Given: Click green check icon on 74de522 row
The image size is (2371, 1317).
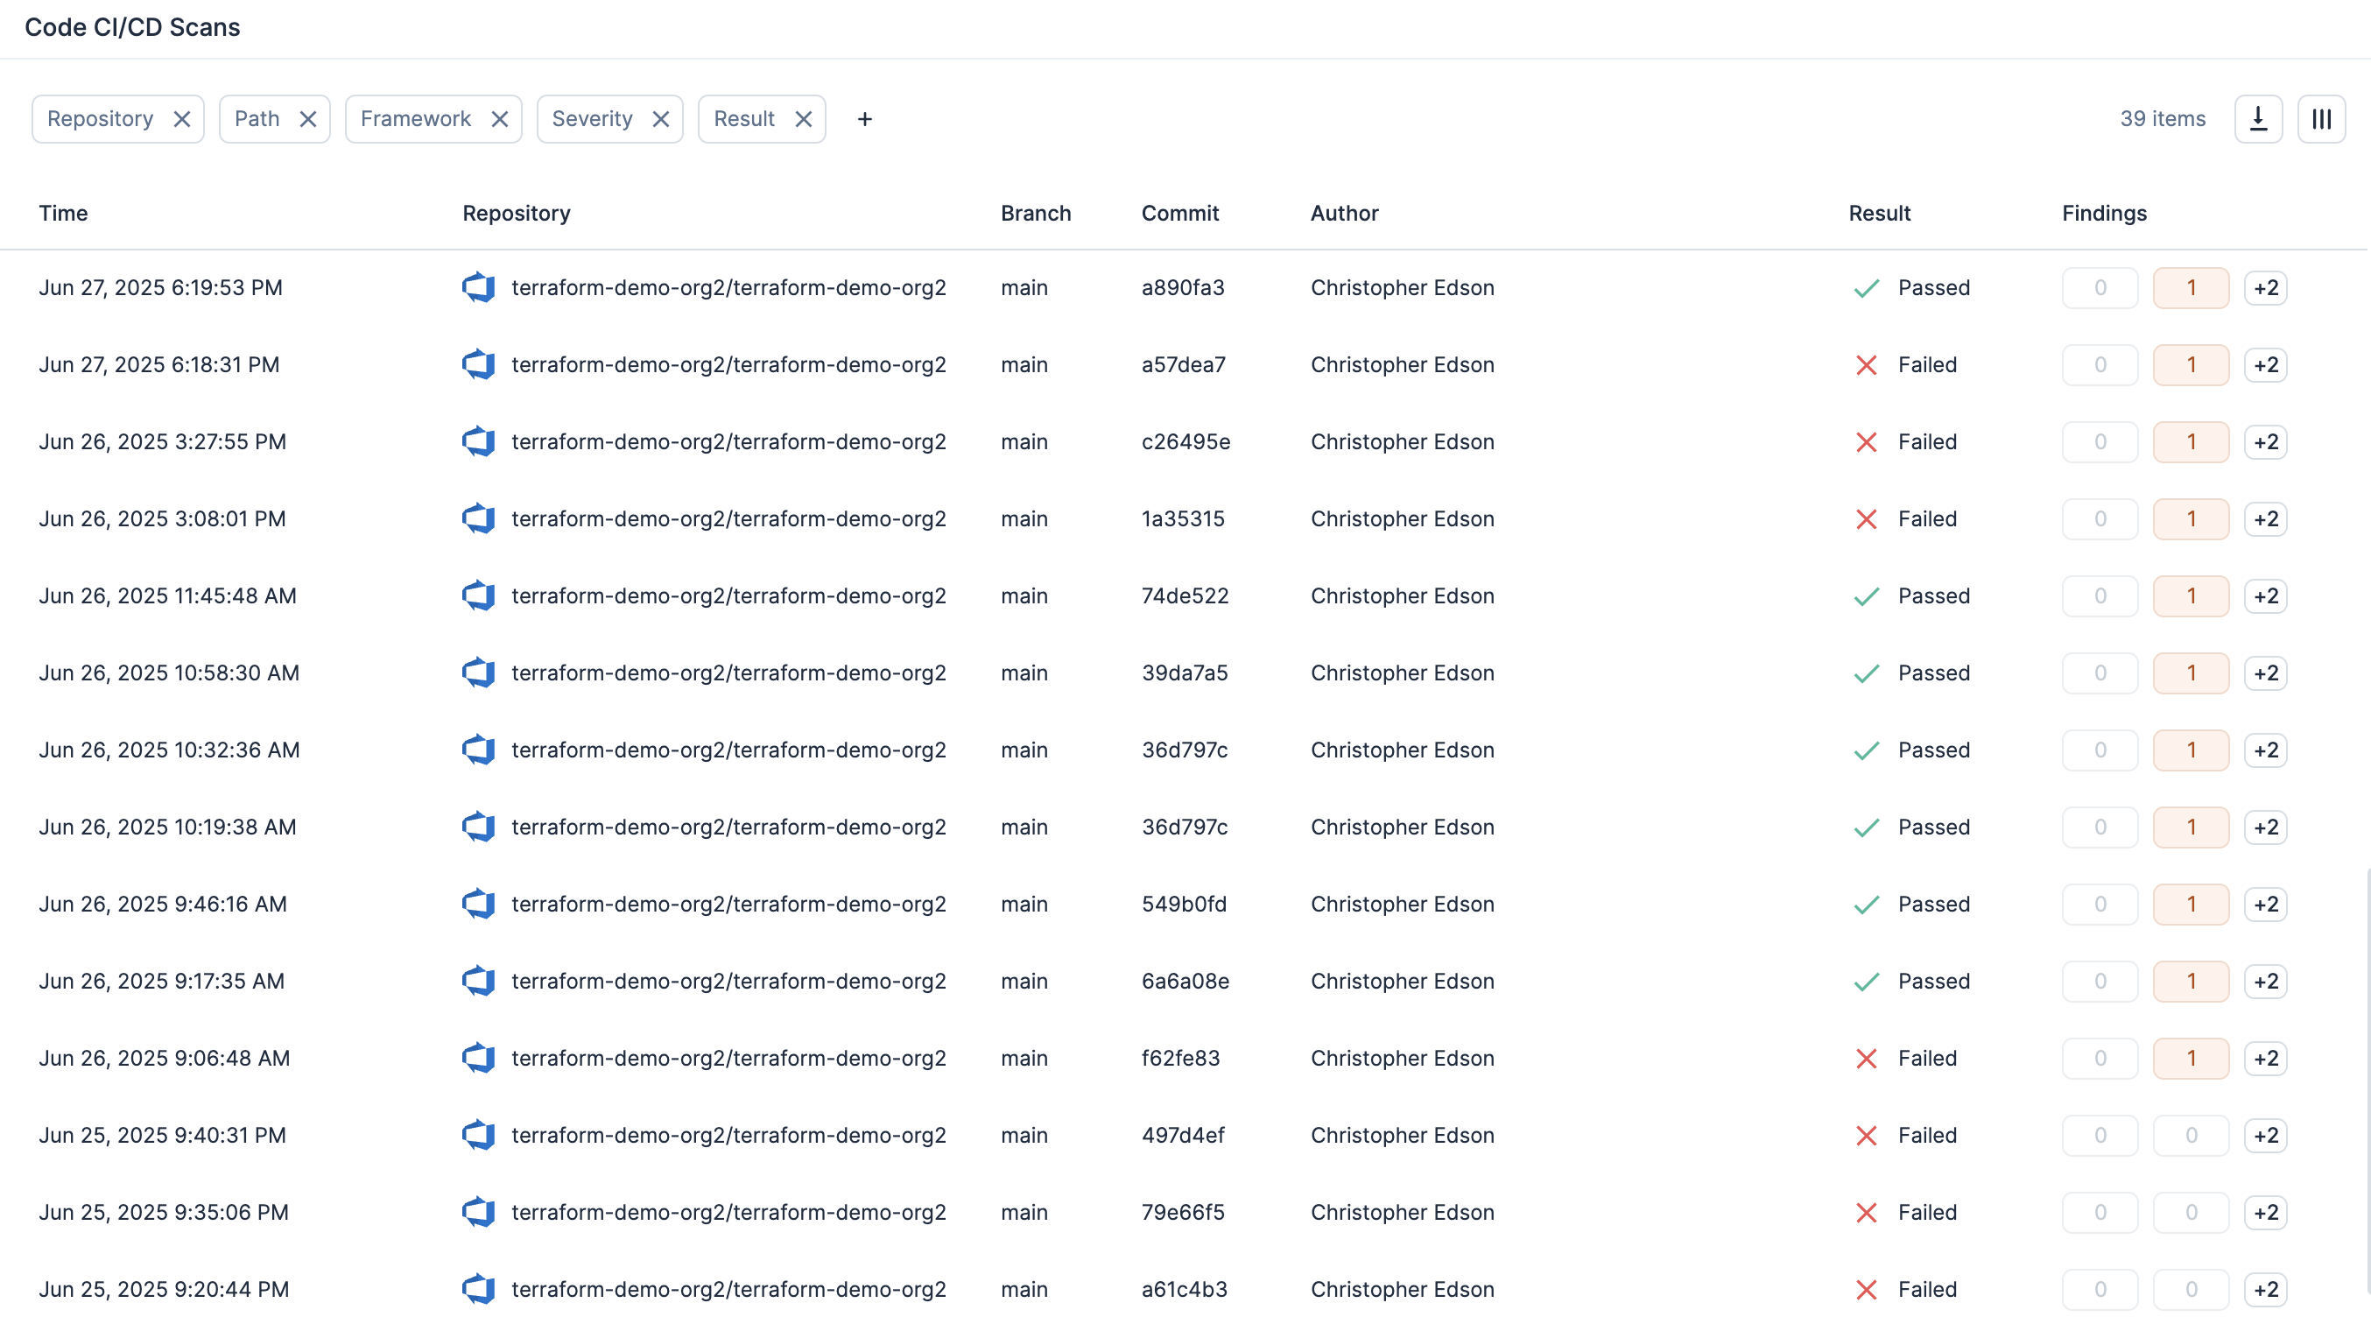Looking at the screenshot, I should pyautogui.click(x=1866, y=595).
